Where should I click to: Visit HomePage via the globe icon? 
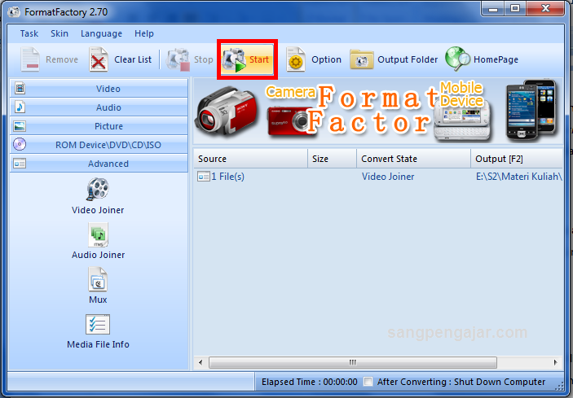tap(457, 59)
